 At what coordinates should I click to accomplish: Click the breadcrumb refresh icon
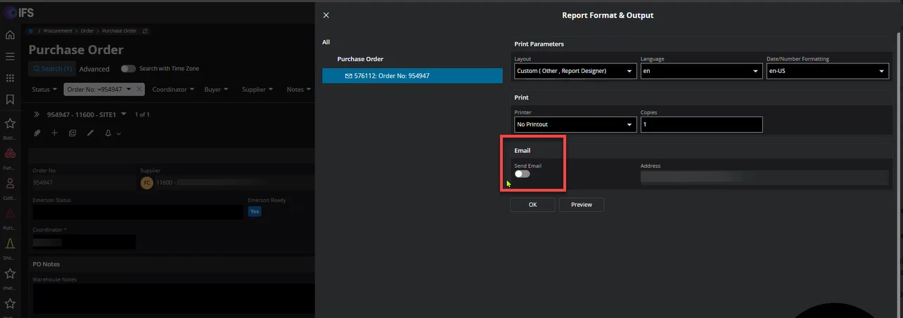pos(145,31)
